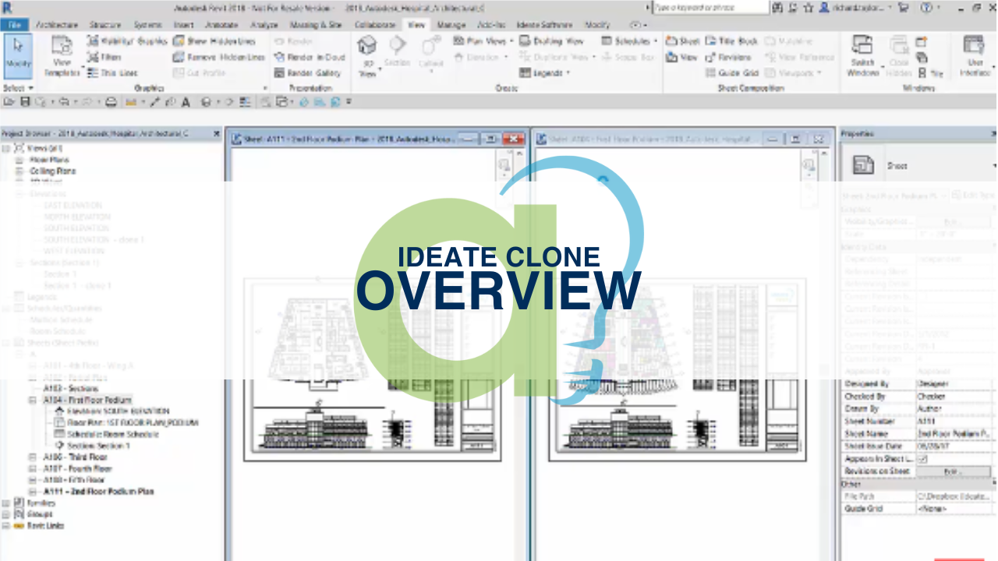The width and height of the screenshot is (998, 561).
Task: Save the project from the quick access toolbar
Action: [25, 102]
